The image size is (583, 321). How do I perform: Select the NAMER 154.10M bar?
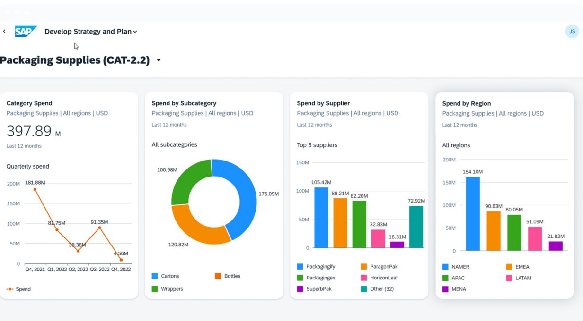pos(473,213)
